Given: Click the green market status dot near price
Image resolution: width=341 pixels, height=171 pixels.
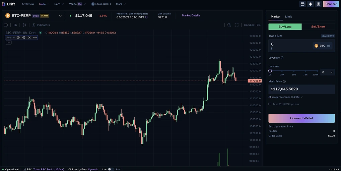Looking at the screenshot, I should pyautogui.click(x=70, y=16).
